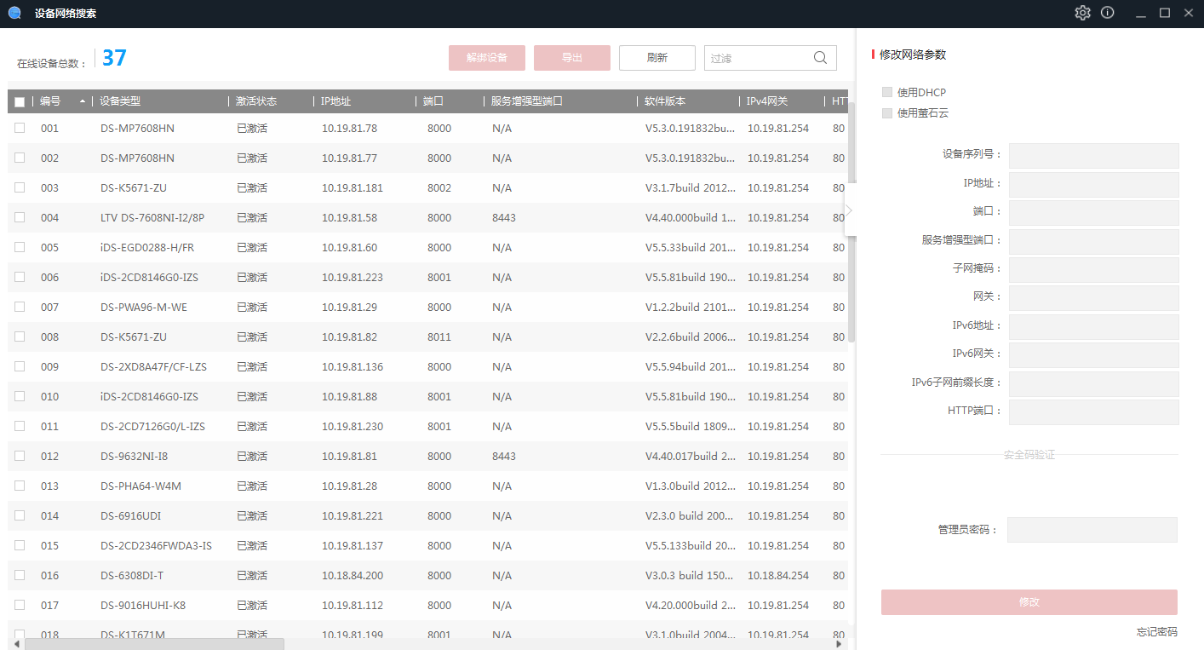Click the info icon in title bar
Viewport: 1204px width, 650px height.
pos(1108,13)
